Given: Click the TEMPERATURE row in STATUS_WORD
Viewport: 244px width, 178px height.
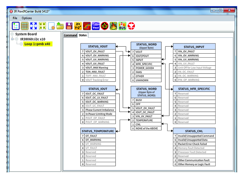Looking at the screenshot, I should tap(146, 120).
